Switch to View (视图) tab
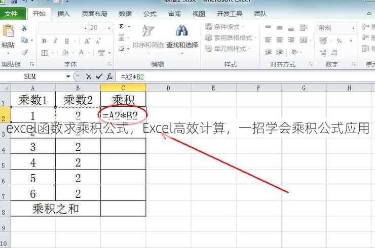This screenshot has width=375, height=248. (x=199, y=14)
